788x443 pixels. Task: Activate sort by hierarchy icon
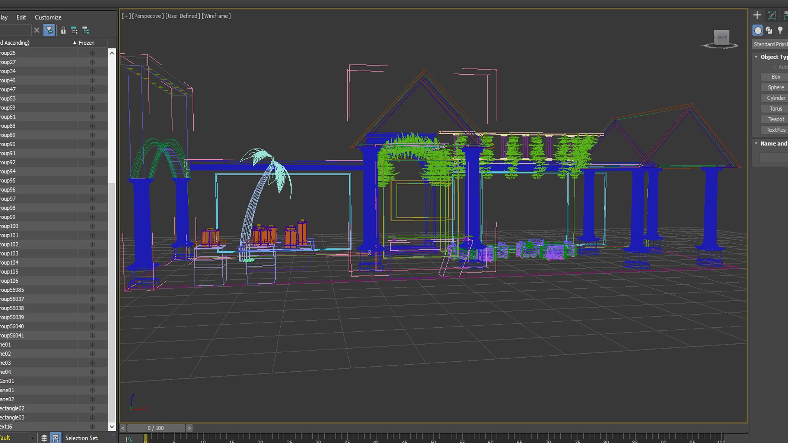(x=55, y=438)
